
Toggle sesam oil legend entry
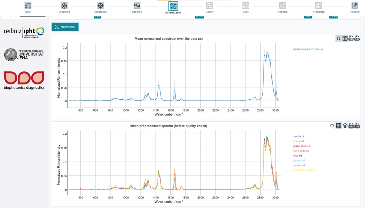tap(299, 165)
